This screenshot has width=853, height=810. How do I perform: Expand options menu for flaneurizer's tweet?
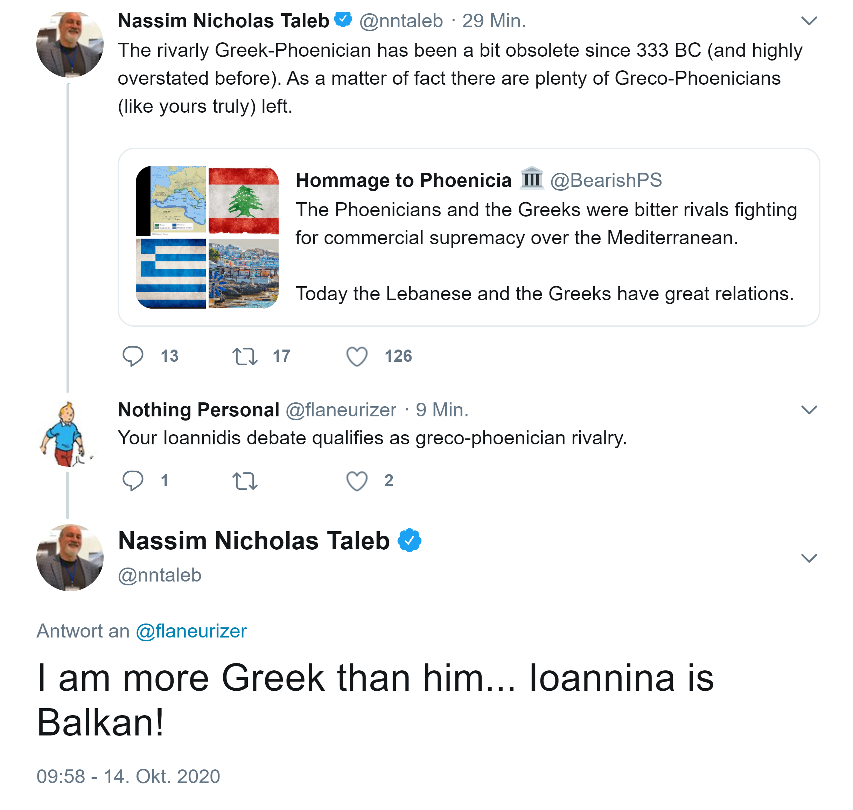[x=809, y=410]
